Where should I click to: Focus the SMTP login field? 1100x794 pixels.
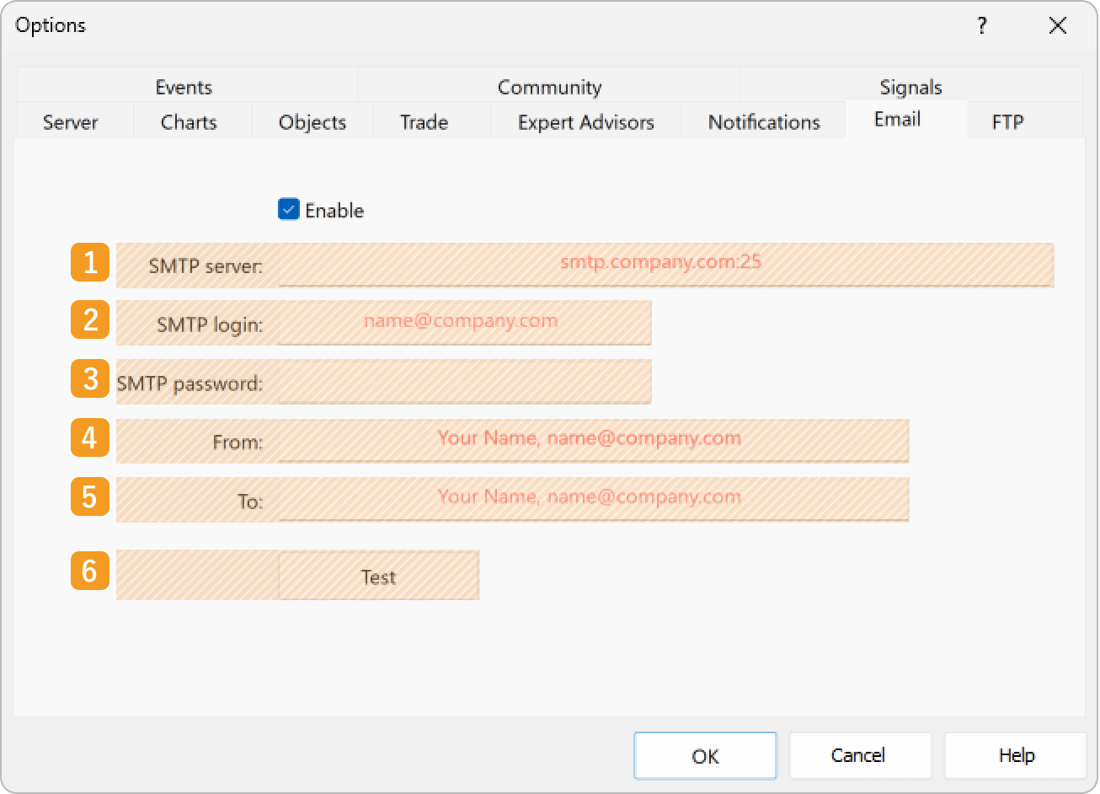(464, 323)
